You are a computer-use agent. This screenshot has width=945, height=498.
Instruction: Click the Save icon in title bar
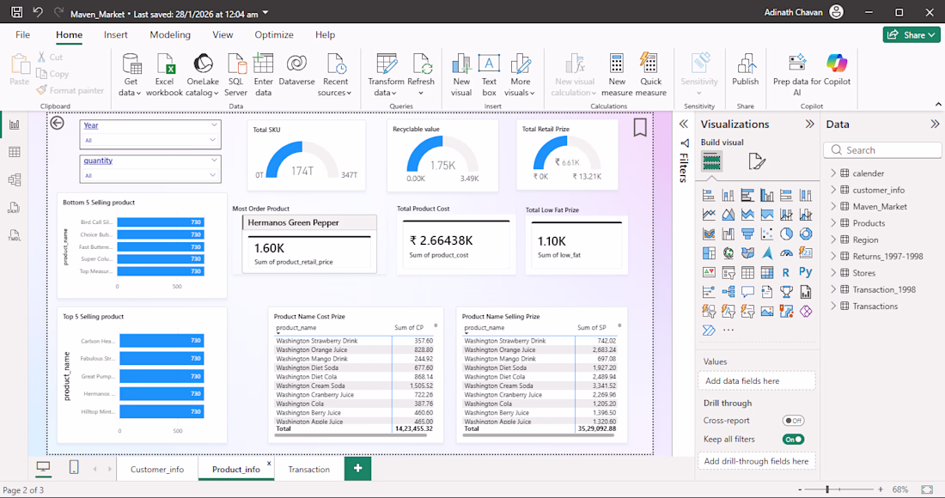point(17,12)
